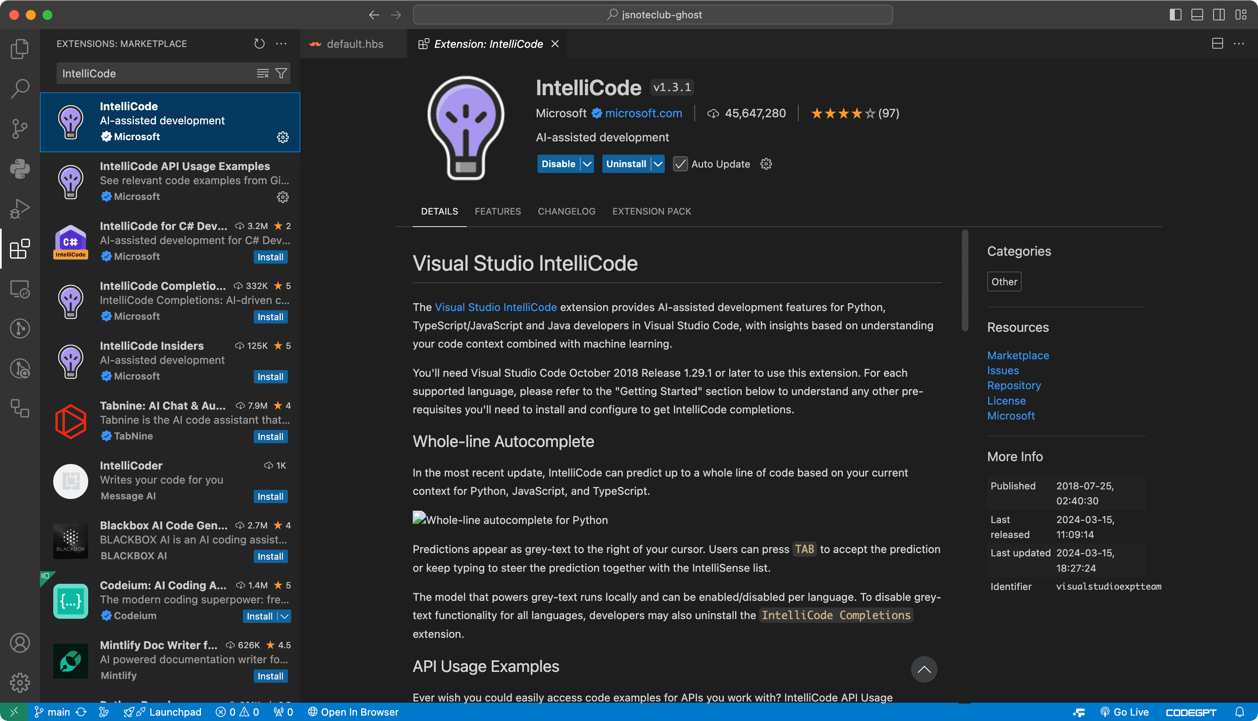Open gear menu for IntelliCode list item
The width and height of the screenshot is (1258, 721).
(282, 137)
